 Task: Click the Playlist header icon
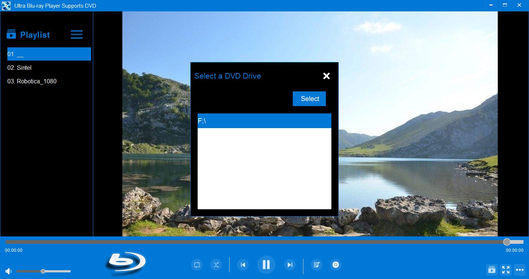pyautogui.click(x=11, y=35)
